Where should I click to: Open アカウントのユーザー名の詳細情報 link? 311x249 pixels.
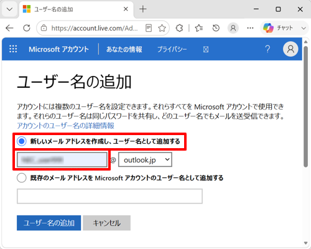tap(65, 126)
